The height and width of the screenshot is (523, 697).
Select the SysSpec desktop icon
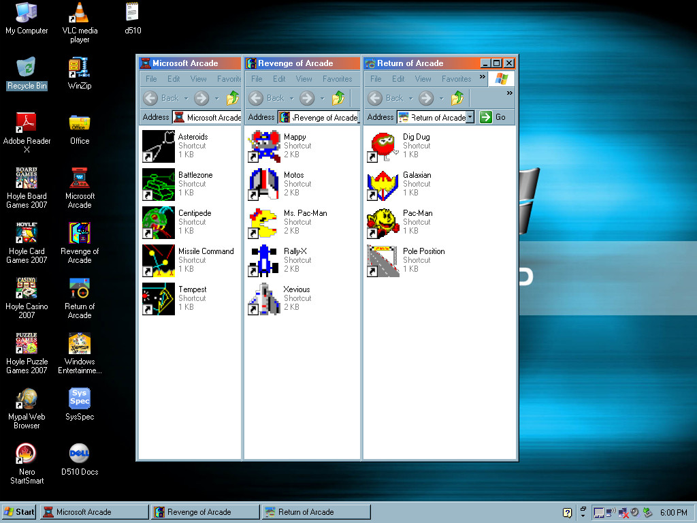(80, 405)
